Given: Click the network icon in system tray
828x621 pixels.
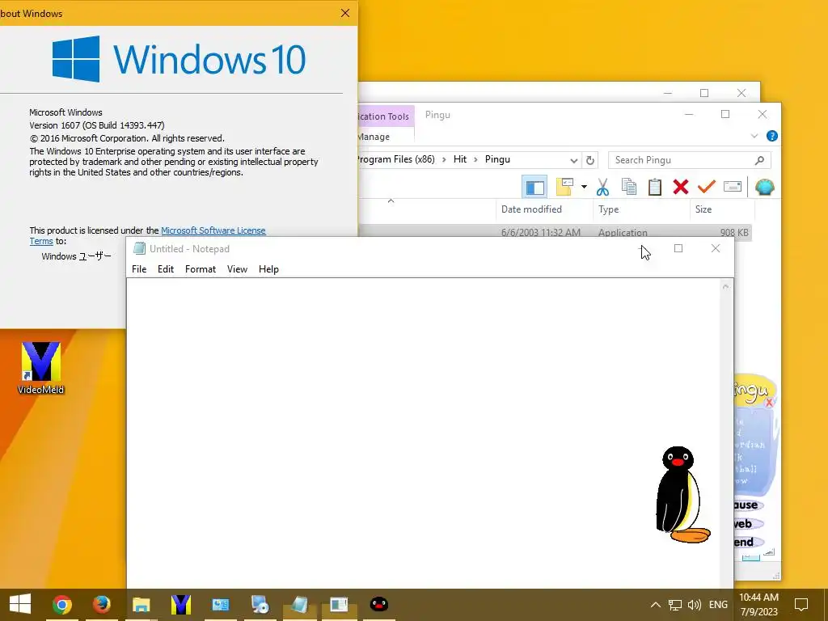Looking at the screenshot, I should tap(675, 605).
